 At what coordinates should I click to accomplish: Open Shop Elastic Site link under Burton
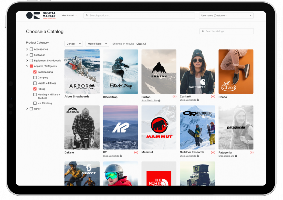pyautogui.click(x=149, y=100)
